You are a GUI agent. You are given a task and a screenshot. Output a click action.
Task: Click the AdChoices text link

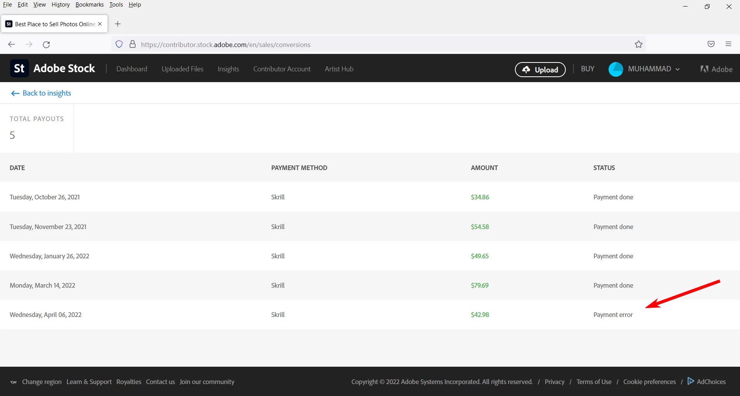711,382
